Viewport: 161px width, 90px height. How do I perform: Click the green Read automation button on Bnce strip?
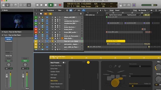pyautogui.click(x=25, y=61)
